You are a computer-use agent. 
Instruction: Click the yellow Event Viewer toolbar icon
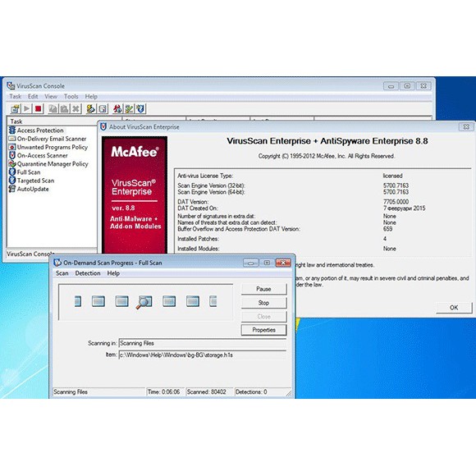(90, 108)
